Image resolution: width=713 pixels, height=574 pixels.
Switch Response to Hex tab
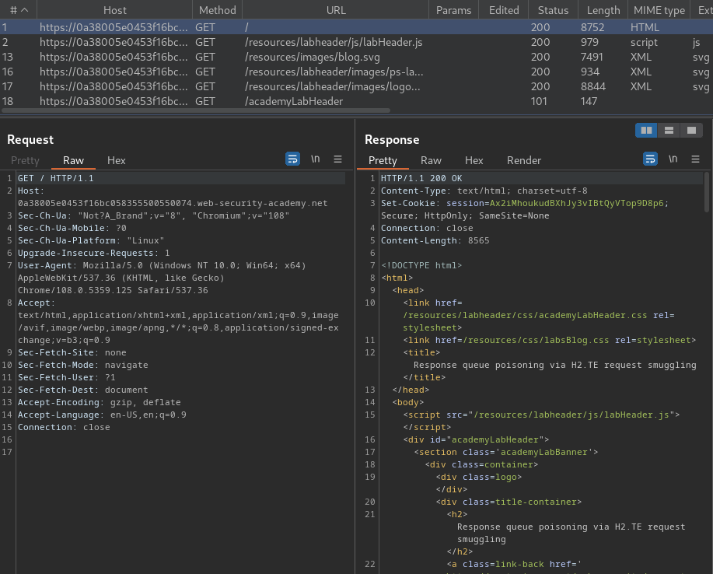pos(474,160)
